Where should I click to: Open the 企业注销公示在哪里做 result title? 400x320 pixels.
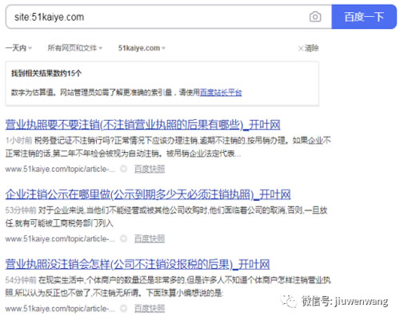click(148, 194)
